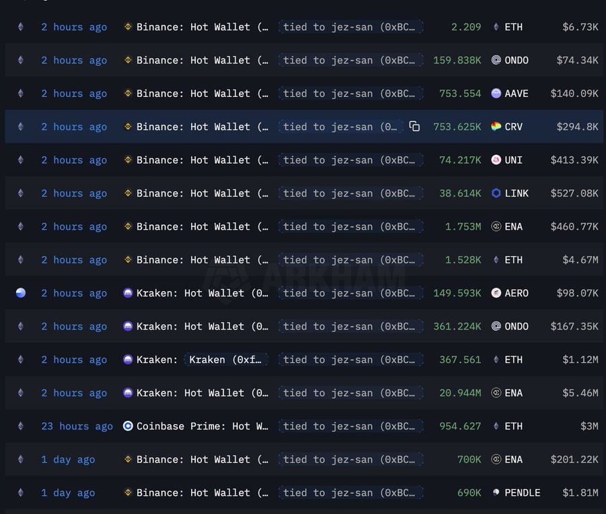Click the 753.554 AAVE amount

click(460, 94)
